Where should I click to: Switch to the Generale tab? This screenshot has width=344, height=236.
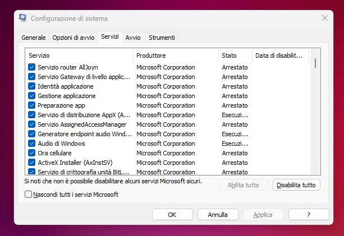(34, 38)
